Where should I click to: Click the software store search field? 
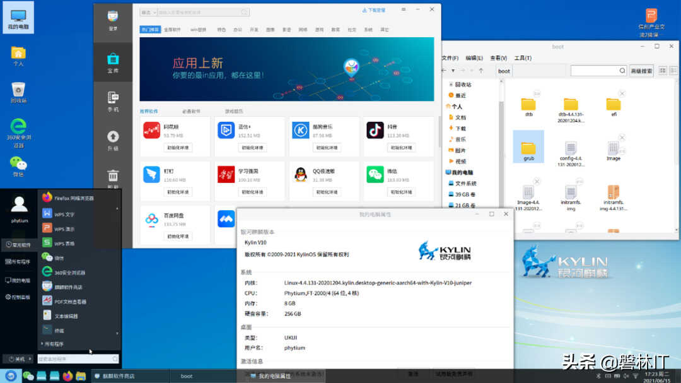(203, 12)
